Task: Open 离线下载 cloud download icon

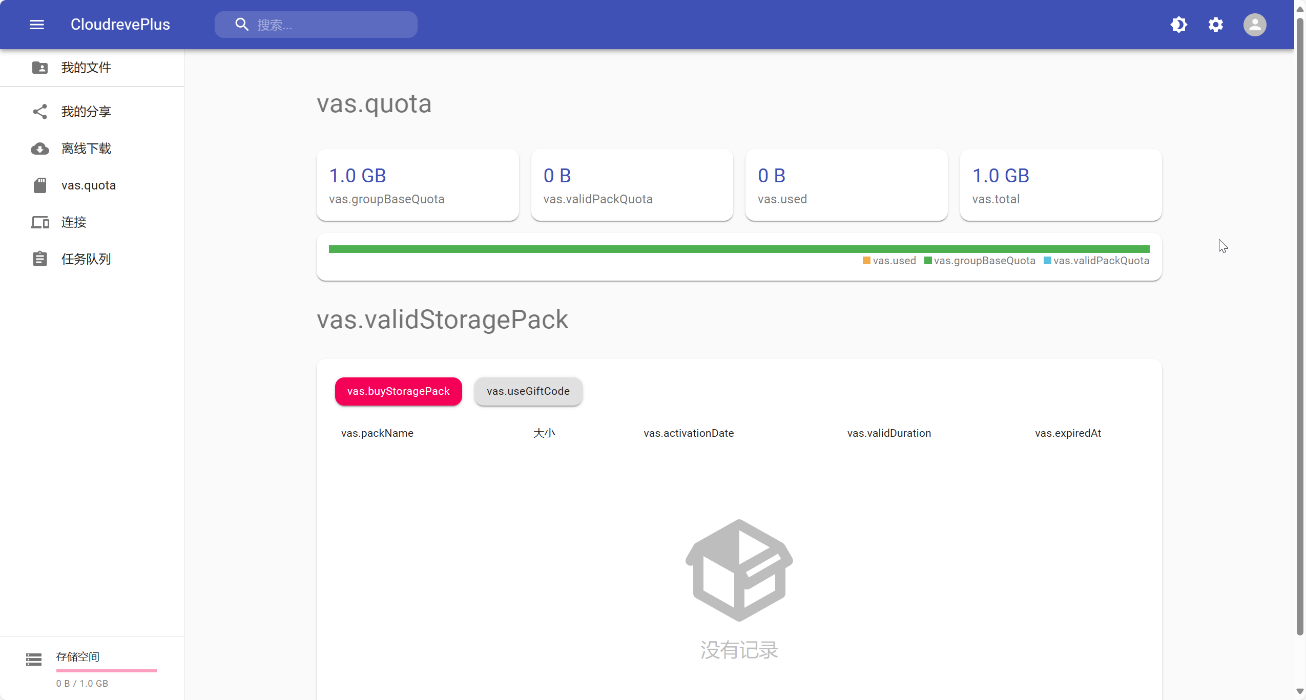Action: coord(40,149)
